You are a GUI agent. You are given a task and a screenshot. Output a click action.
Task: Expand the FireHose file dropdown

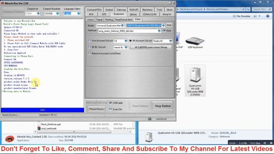pos(159,31)
